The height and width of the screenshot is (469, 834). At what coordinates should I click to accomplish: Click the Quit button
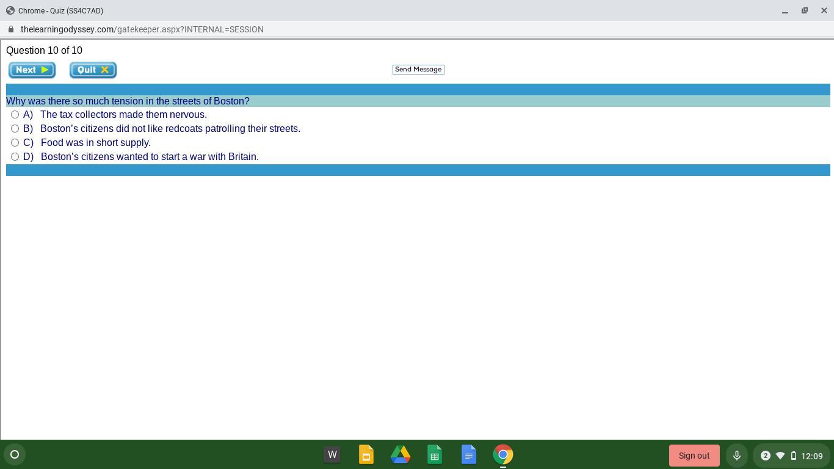[x=93, y=70]
